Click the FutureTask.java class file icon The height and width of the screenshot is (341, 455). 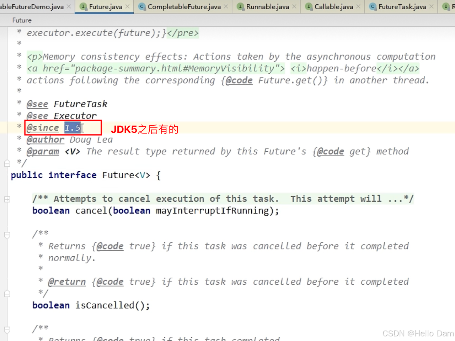373,6
